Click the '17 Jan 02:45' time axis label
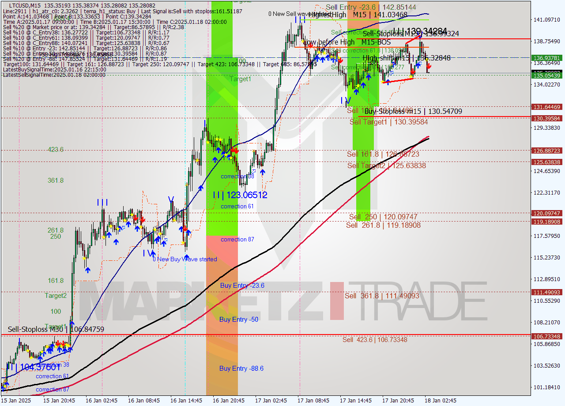The height and width of the screenshot is (406, 565). 271,401
